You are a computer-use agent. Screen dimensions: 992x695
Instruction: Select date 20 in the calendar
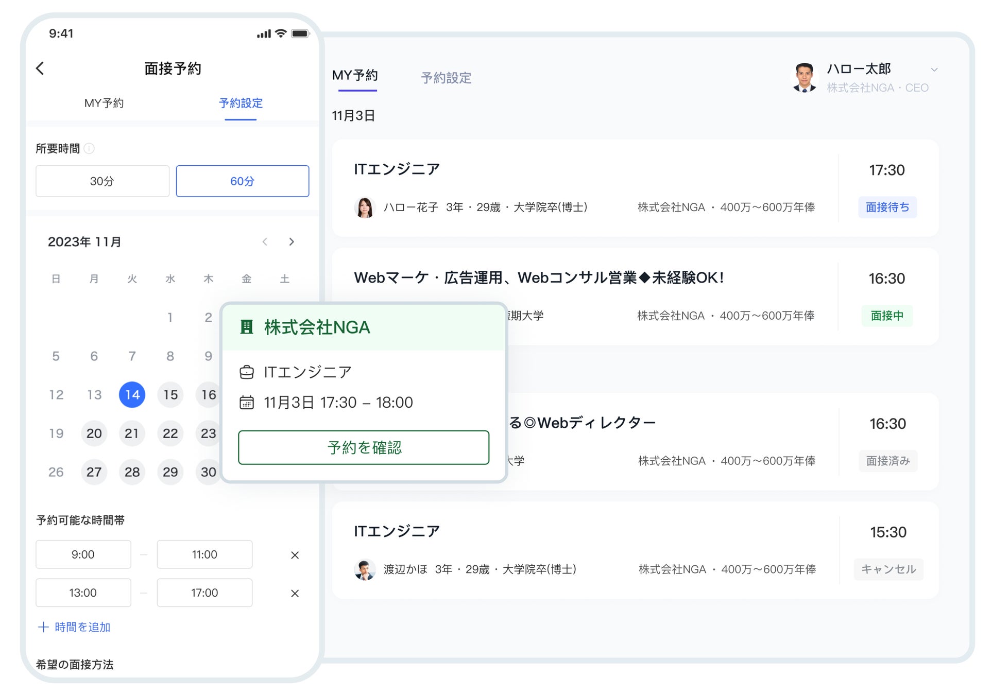click(94, 433)
